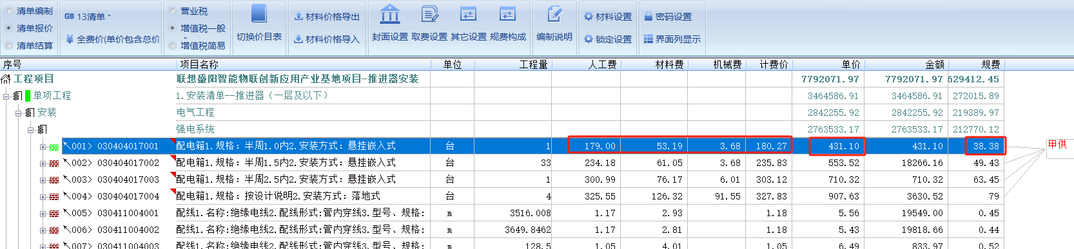1074x249 pixels.
Task: Collapse the 安装 tree node
Action: coord(18,113)
